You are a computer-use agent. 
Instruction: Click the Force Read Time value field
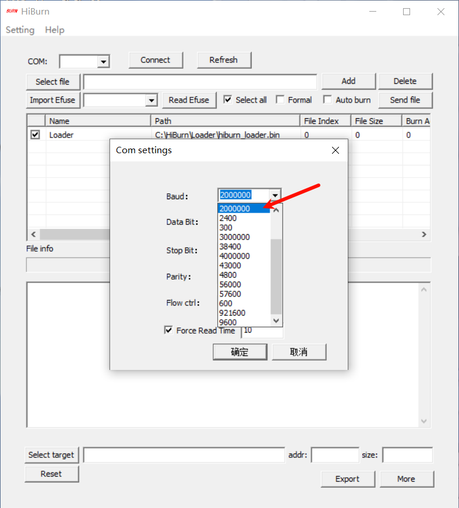263,331
